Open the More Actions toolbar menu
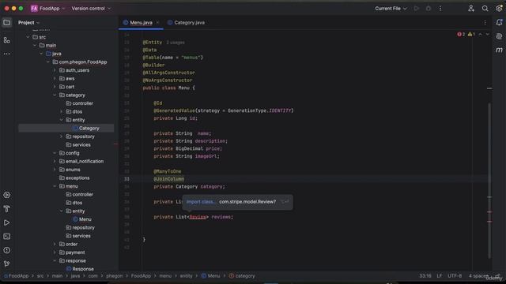 [440, 9]
